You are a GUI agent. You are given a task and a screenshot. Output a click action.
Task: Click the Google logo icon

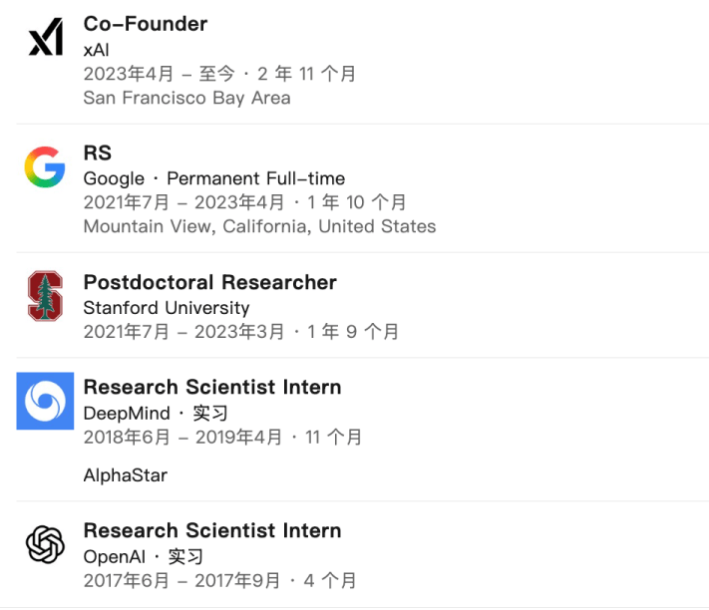[45, 167]
